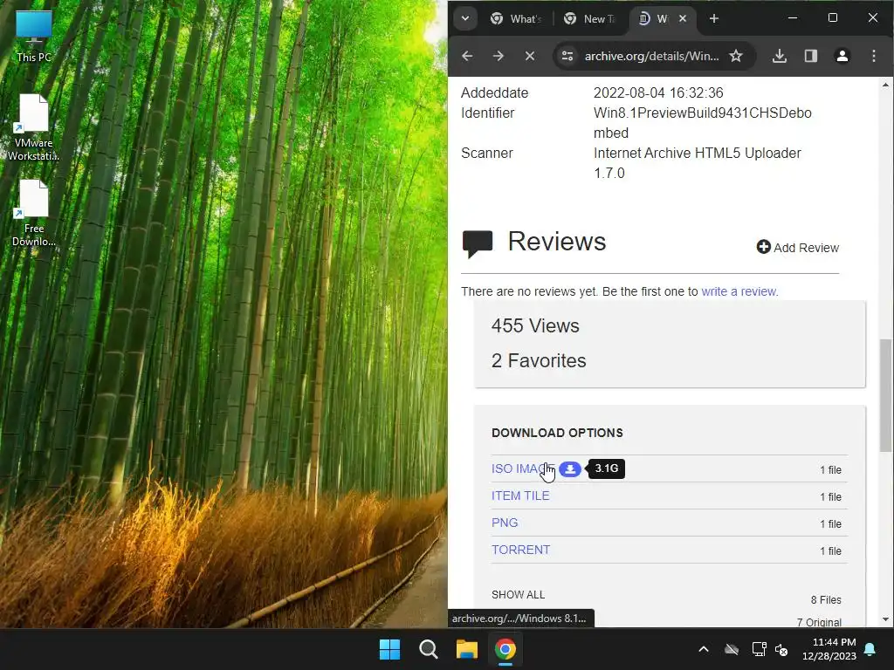This screenshot has height=670, width=894.
Task: Open the Windows Start menu
Action: [389, 649]
